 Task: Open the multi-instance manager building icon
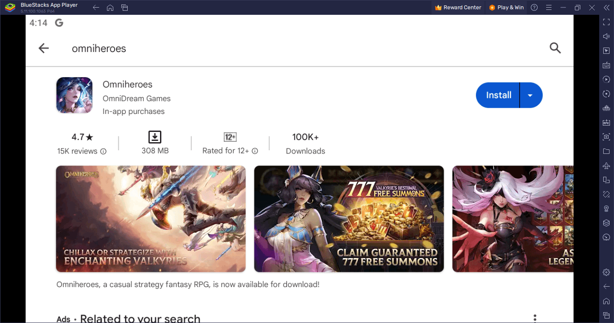click(606, 108)
